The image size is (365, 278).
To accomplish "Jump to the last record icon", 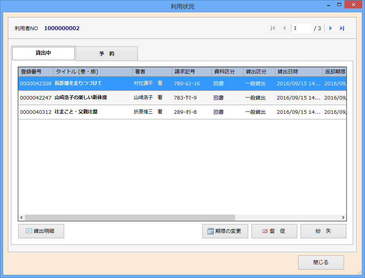I will coord(342,28).
